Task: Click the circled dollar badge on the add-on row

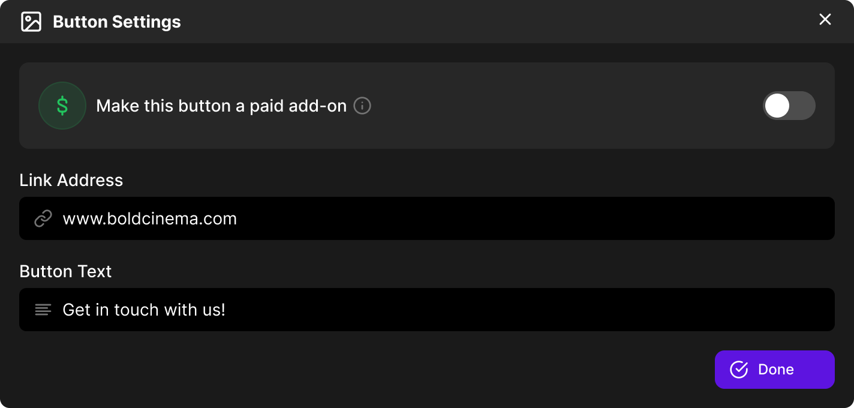Action: point(62,106)
